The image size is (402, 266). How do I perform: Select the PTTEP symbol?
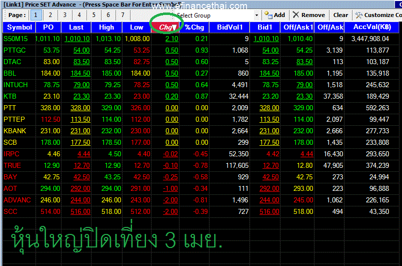(x=14, y=119)
